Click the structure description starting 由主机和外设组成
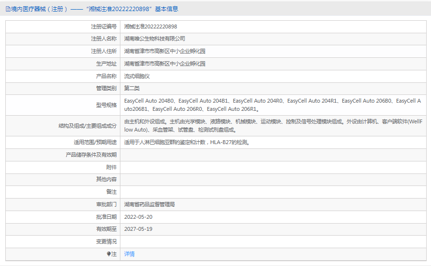Image resolution: width=431 pixels, height=266 pixels. click(x=273, y=126)
